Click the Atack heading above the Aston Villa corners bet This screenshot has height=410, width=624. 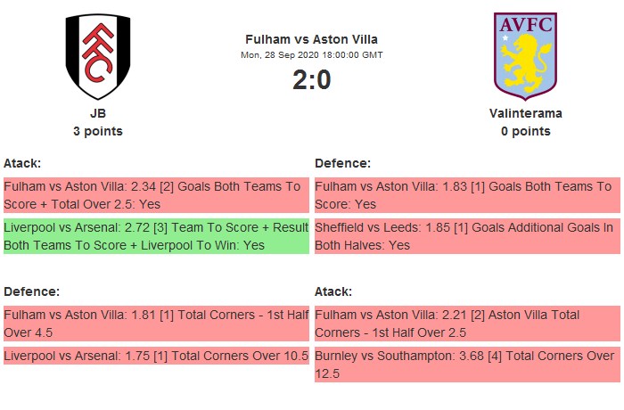(333, 291)
